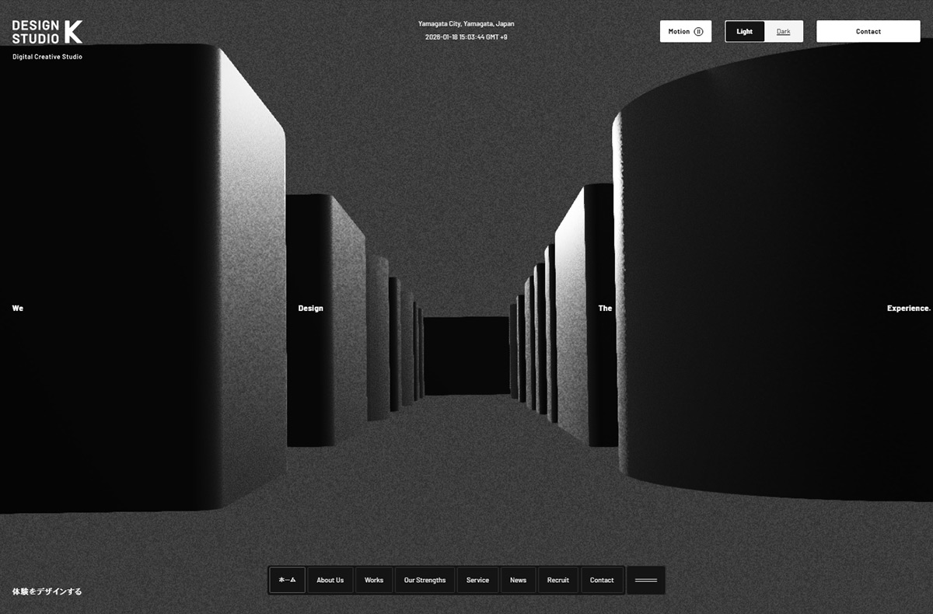Image resolution: width=933 pixels, height=614 pixels.
Task: Open the Recruit page
Action: [x=557, y=580]
